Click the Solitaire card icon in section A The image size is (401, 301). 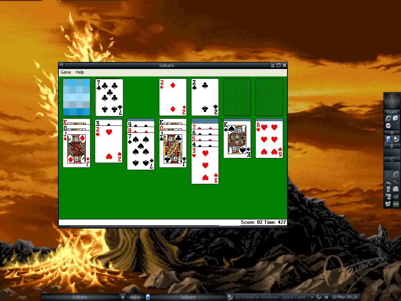pyautogui.click(x=388, y=139)
